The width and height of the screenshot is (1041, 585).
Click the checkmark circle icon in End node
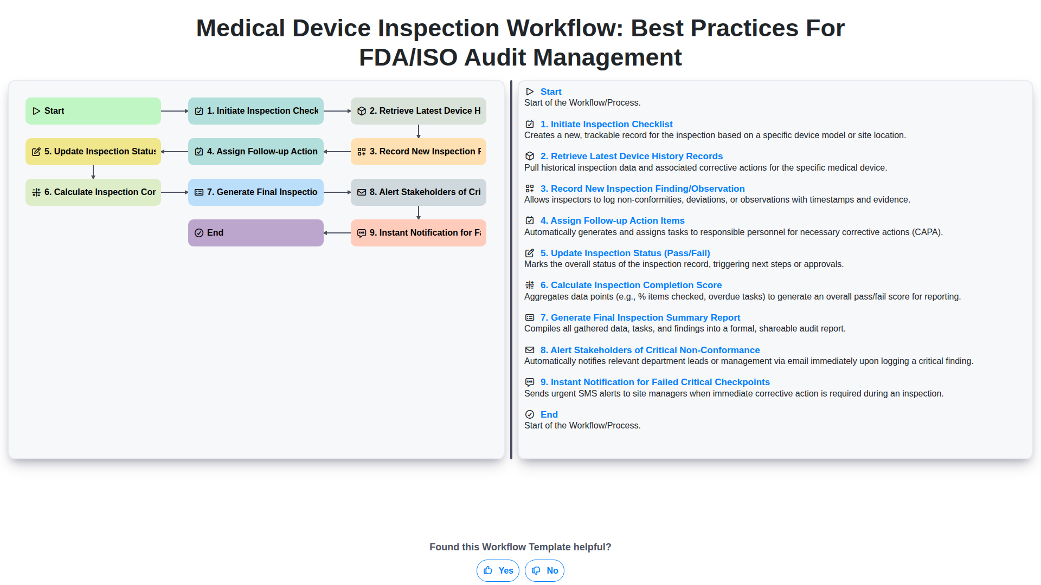199,233
